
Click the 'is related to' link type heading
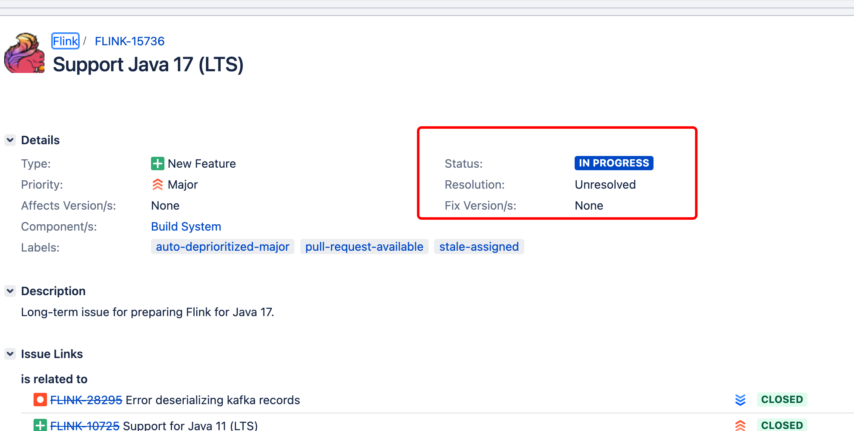[54, 379]
